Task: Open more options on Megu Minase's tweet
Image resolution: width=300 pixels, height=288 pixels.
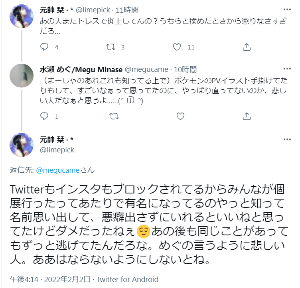Action: pyautogui.click(x=287, y=69)
